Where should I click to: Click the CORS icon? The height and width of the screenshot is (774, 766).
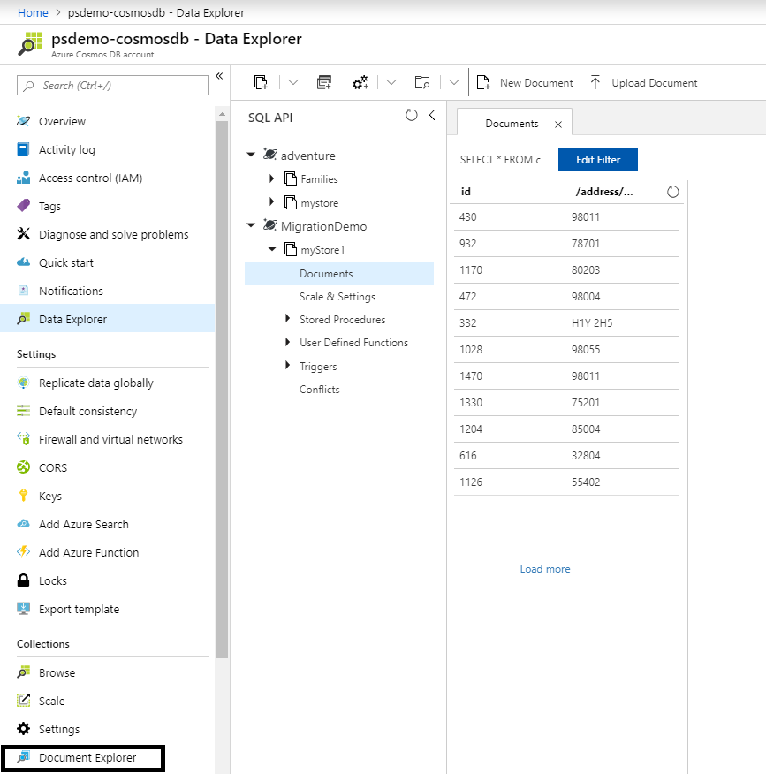(x=23, y=467)
